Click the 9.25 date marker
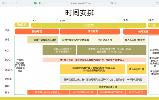Screen dimensions: 159x100 click(x=126, y=20)
